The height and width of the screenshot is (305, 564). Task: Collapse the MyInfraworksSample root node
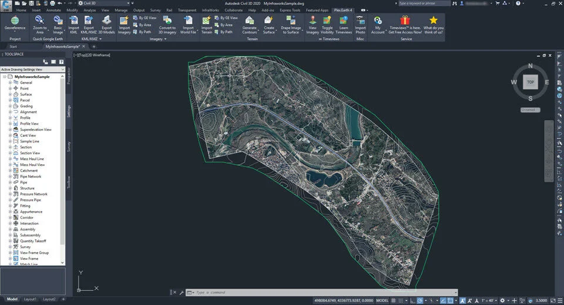click(x=4, y=76)
